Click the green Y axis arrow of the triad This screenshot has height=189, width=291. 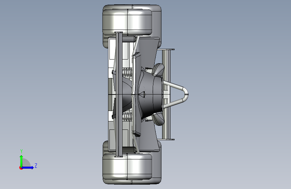(21, 161)
